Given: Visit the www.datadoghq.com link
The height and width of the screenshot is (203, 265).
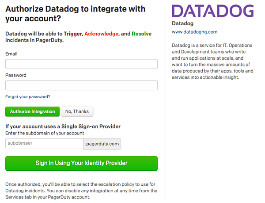Looking at the screenshot, I should point(194,32).
